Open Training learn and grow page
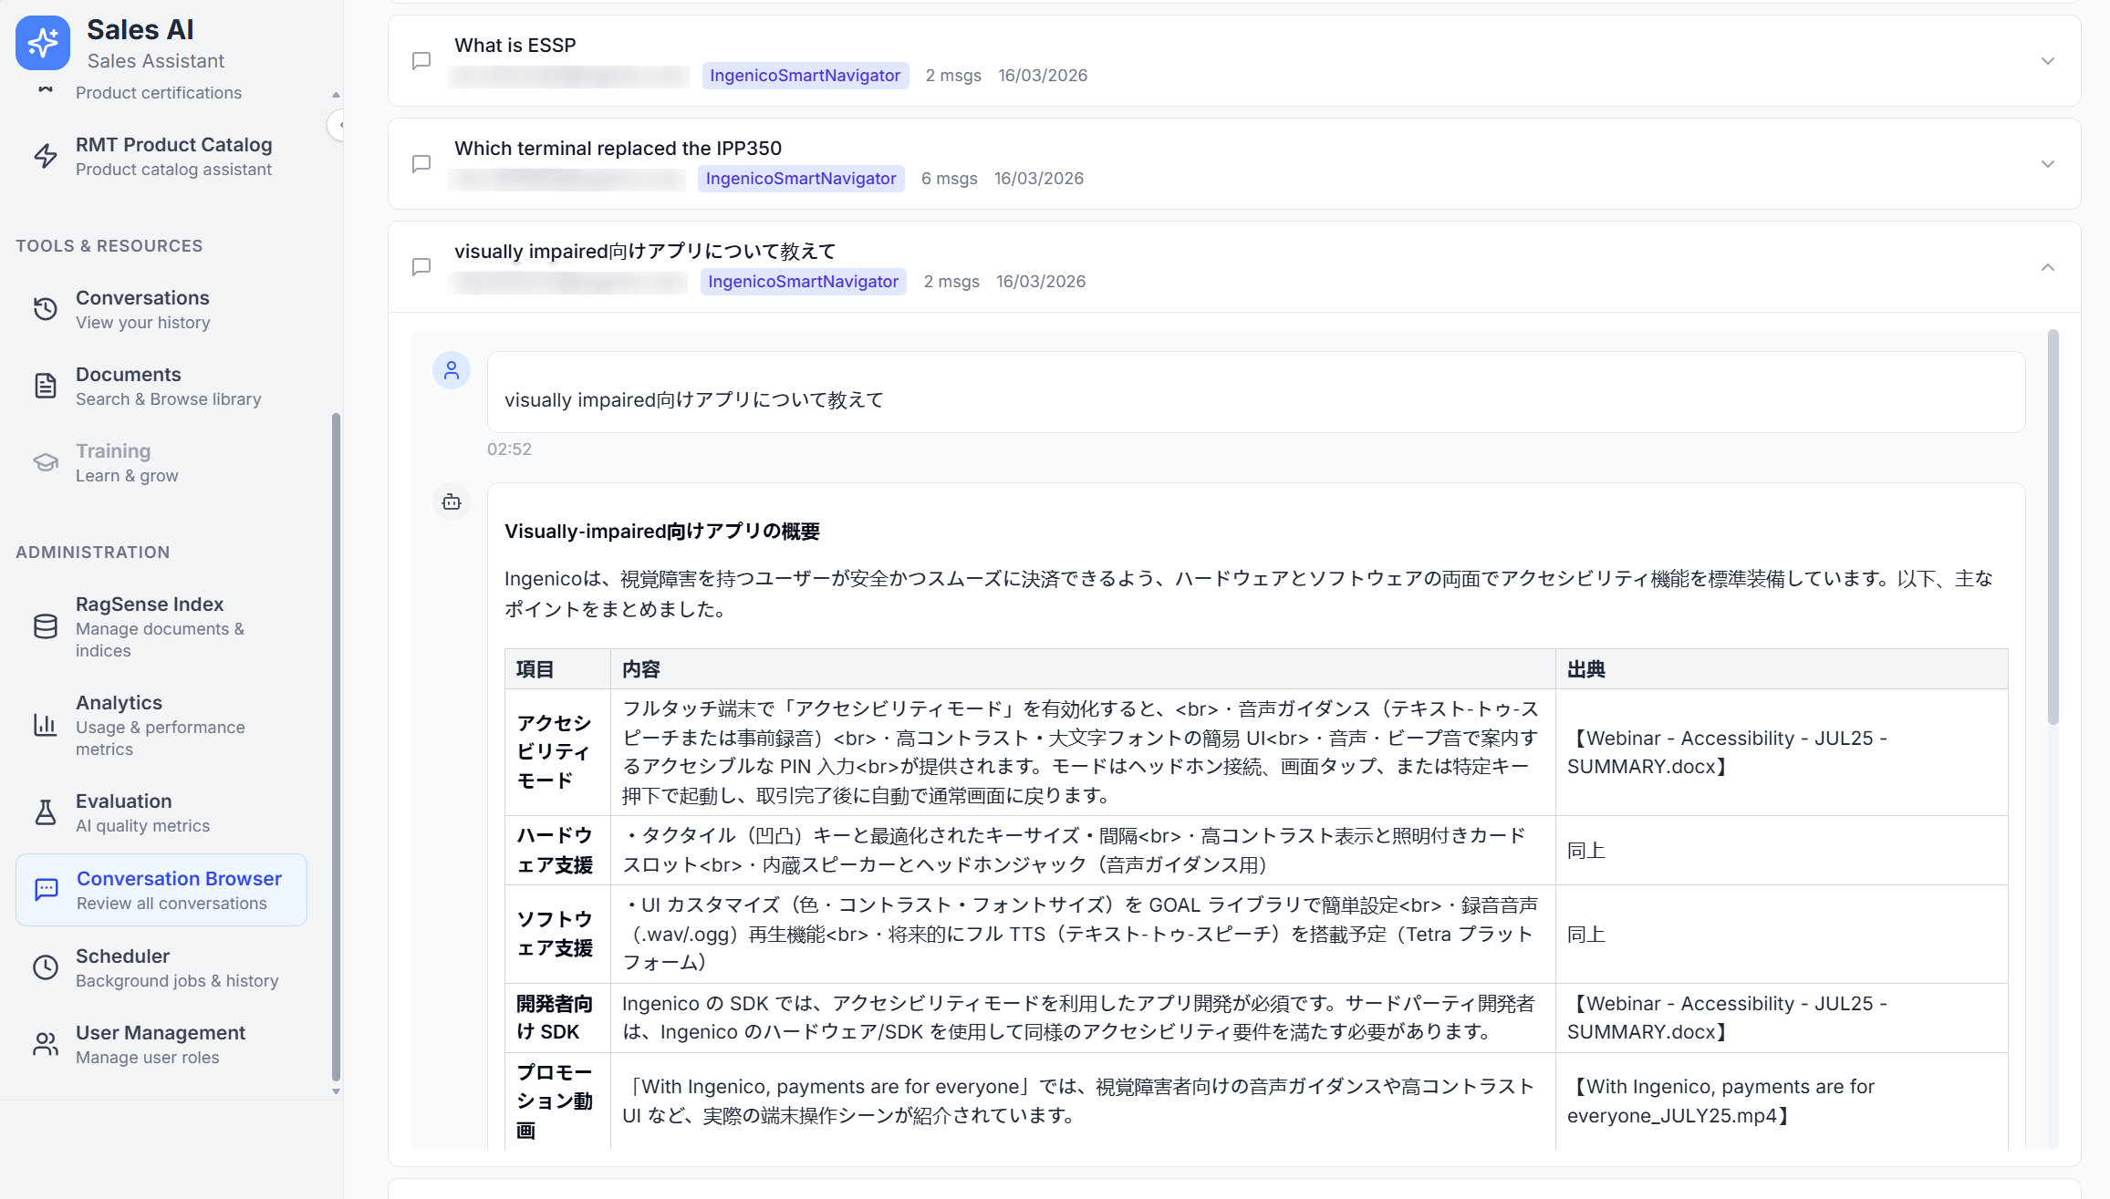 (161, 462)
